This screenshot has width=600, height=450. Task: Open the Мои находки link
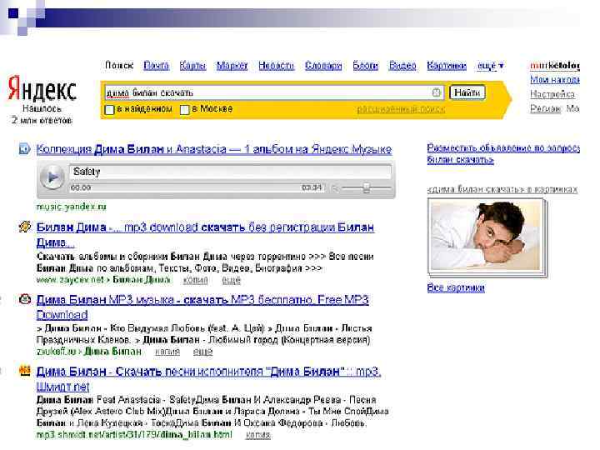pos(554,80)
